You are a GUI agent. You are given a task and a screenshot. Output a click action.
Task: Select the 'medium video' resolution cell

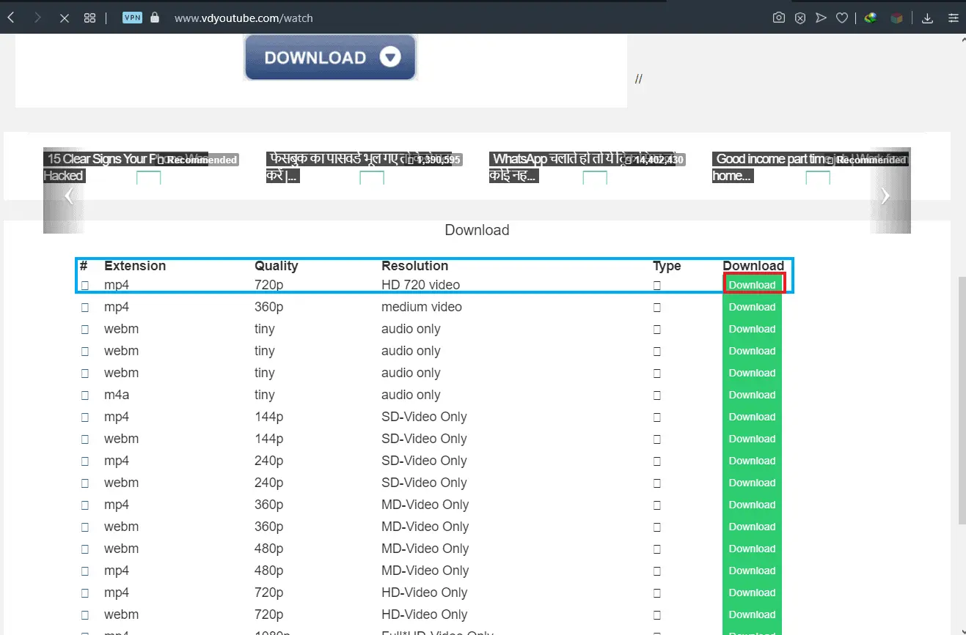coord(422,307)
